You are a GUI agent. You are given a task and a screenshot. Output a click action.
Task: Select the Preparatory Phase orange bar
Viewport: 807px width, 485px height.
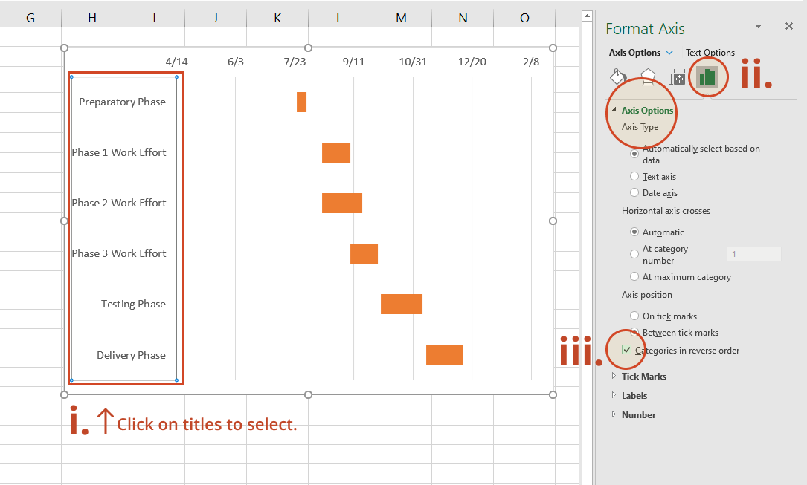(x=301, y=102)
